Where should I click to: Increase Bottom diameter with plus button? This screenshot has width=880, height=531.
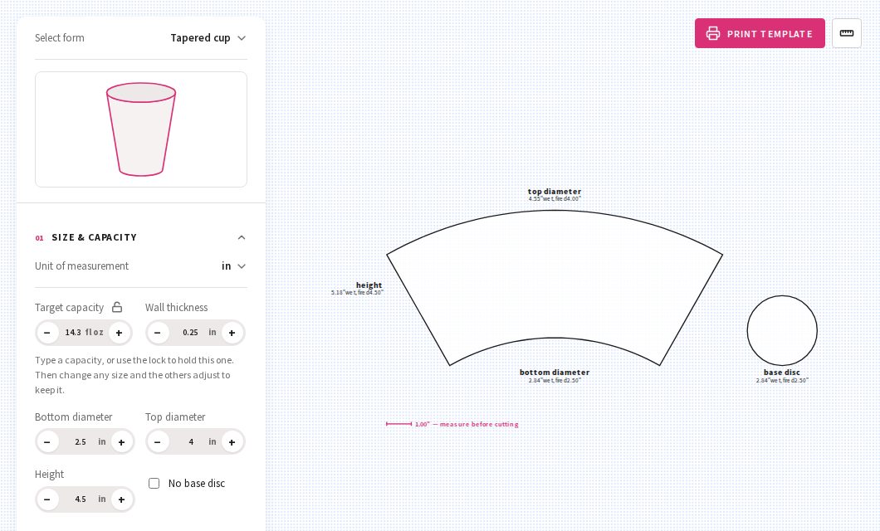click(121, 442)
